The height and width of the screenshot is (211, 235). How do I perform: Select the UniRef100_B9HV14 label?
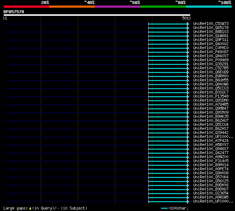click(211, 165)
